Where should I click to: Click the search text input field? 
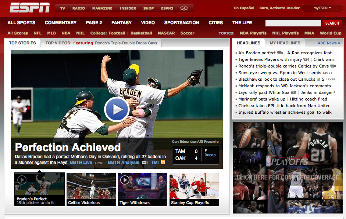293,23
